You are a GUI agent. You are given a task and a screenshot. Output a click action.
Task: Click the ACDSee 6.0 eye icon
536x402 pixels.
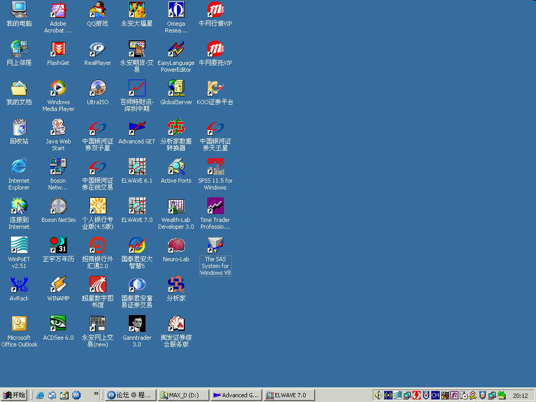tap(58, 324)
